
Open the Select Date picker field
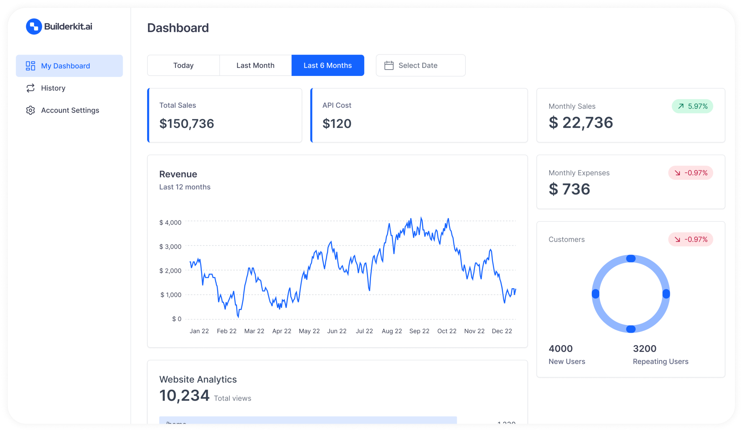point(421,65)
